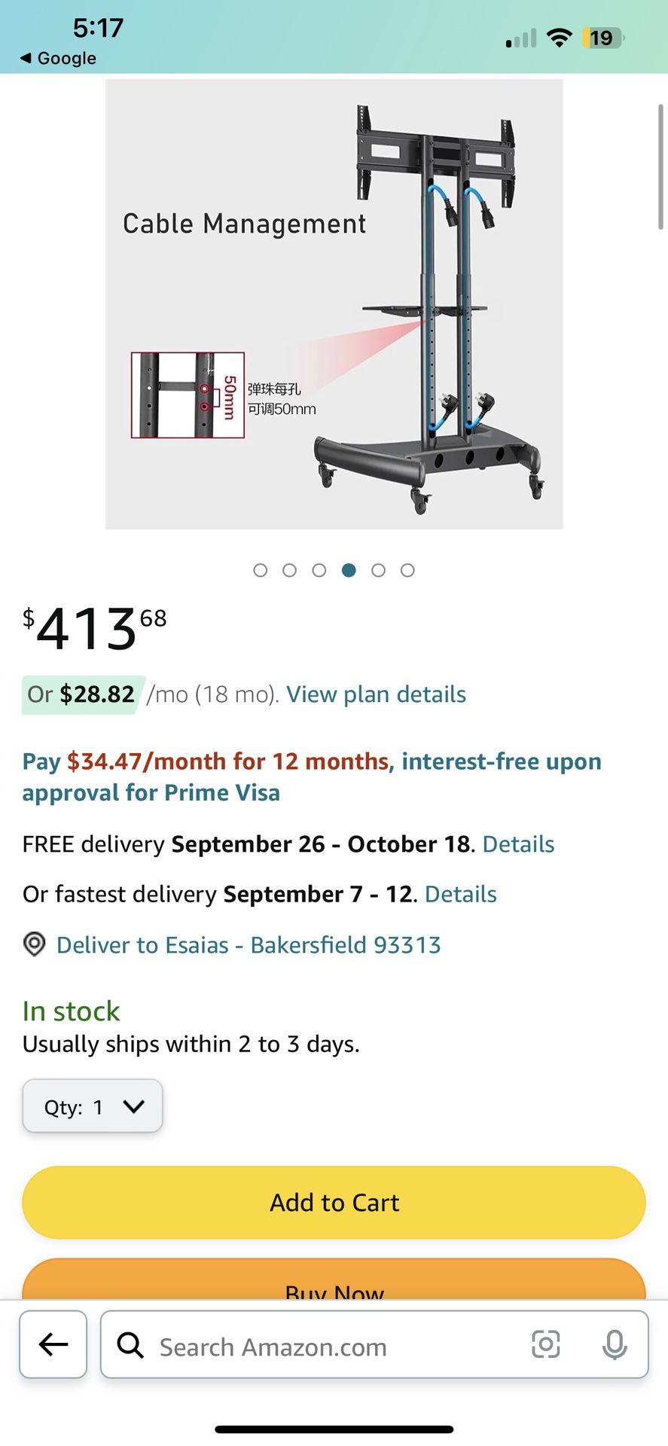Tap the microphone voice search icon
Image resolution: width=668 pixels, height=1446 pixels.
(x=615, y=1344)
